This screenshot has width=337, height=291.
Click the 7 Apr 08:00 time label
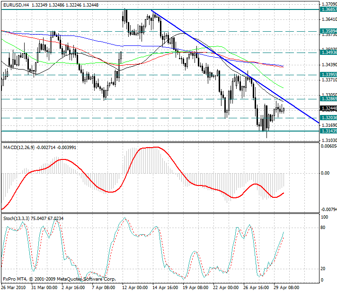pos(104,288)
